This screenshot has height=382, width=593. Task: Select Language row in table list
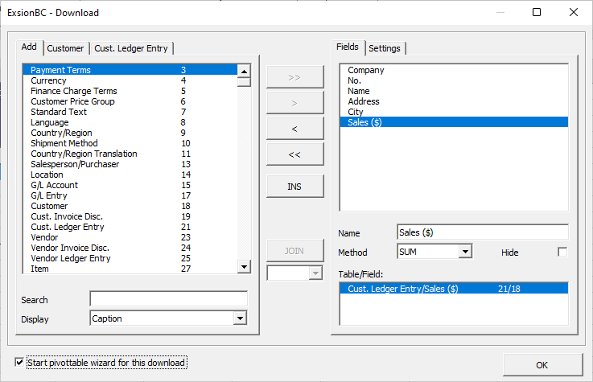point(130,122)
